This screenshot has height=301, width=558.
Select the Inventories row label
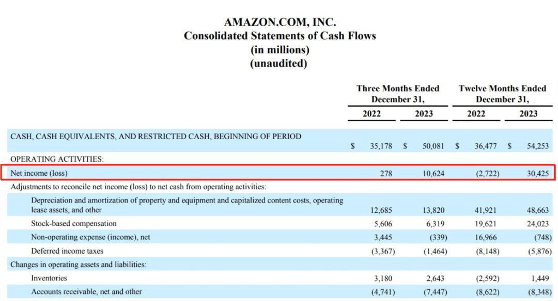click(x=49, y=278)
